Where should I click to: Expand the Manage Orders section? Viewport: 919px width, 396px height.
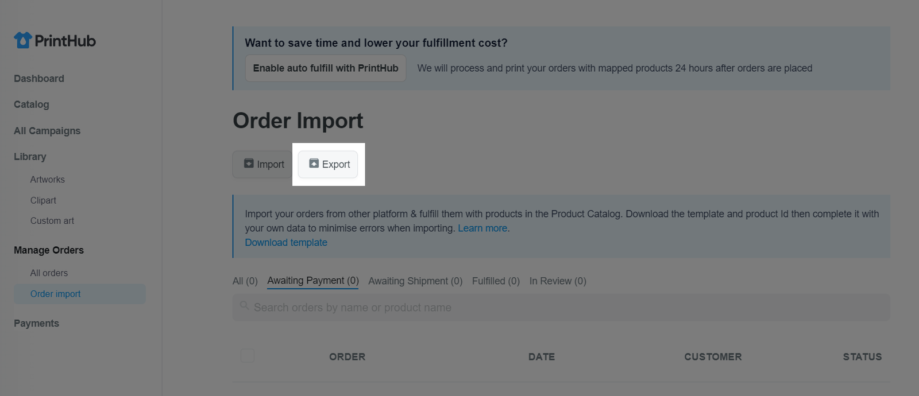pos(49,250)
